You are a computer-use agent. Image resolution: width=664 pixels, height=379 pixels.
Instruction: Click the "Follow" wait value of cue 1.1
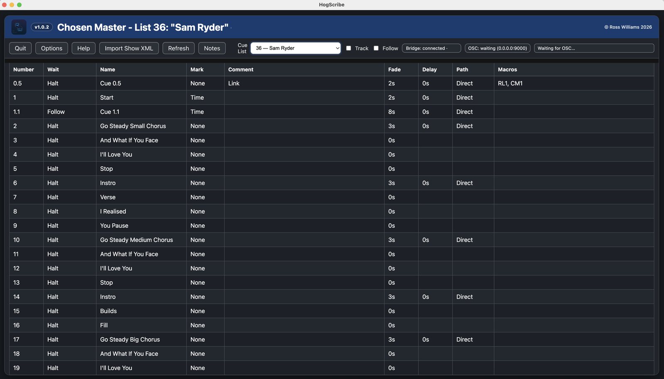[x=56, y=112]
